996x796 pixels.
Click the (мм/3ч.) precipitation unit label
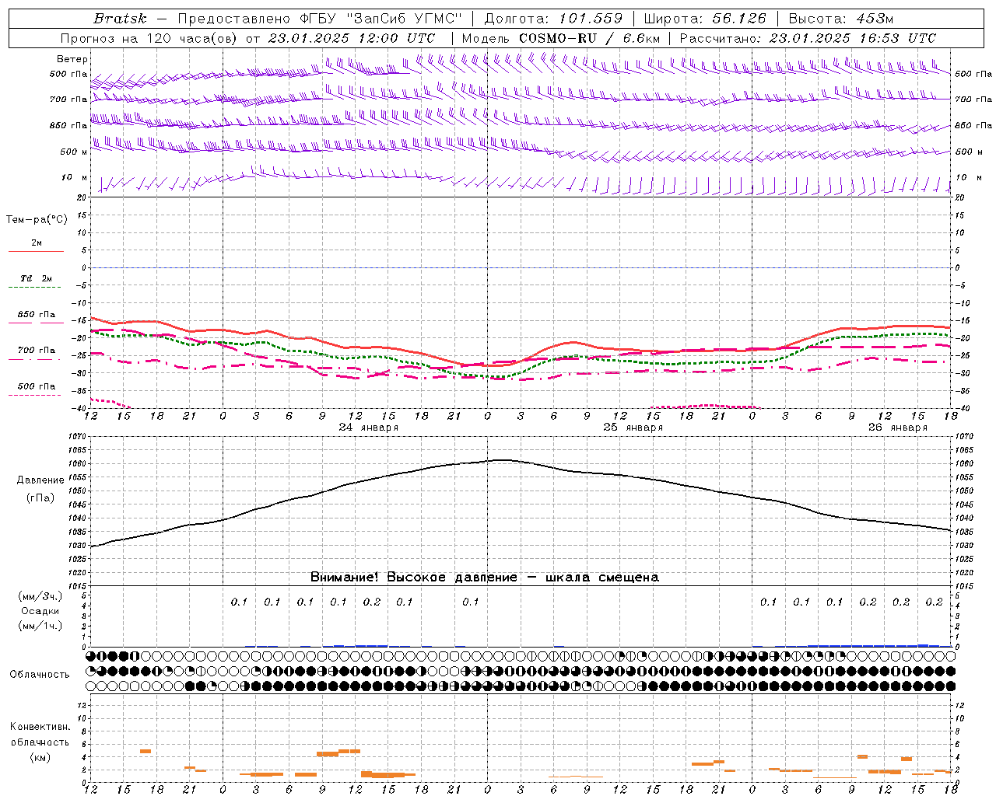click(40, 596)
